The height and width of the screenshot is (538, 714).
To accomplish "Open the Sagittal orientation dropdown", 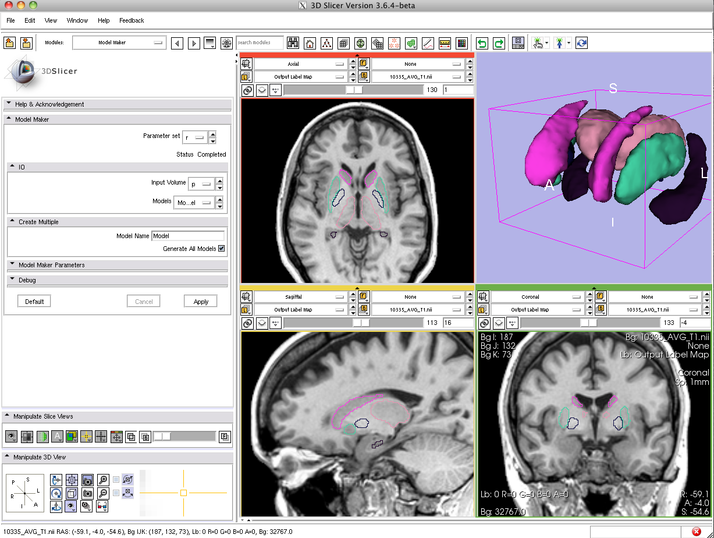I will point(301,297).
